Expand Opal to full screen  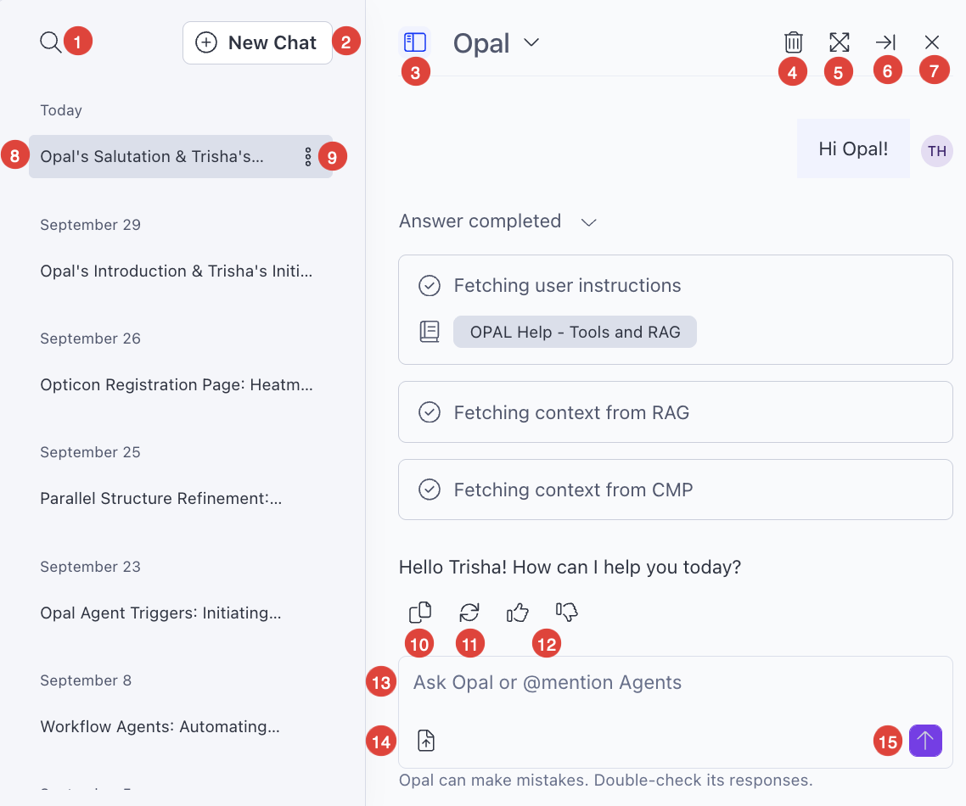coord(839,42)
